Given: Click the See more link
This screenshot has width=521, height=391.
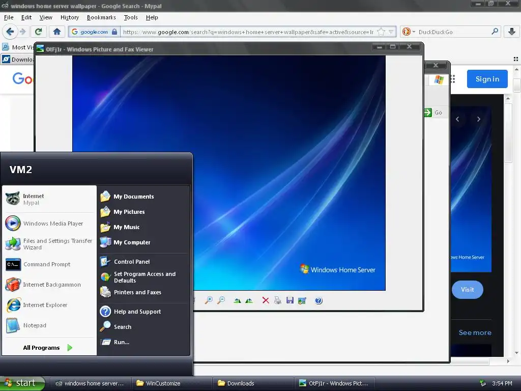Looking at the screenshot, I should pos(475,332).
